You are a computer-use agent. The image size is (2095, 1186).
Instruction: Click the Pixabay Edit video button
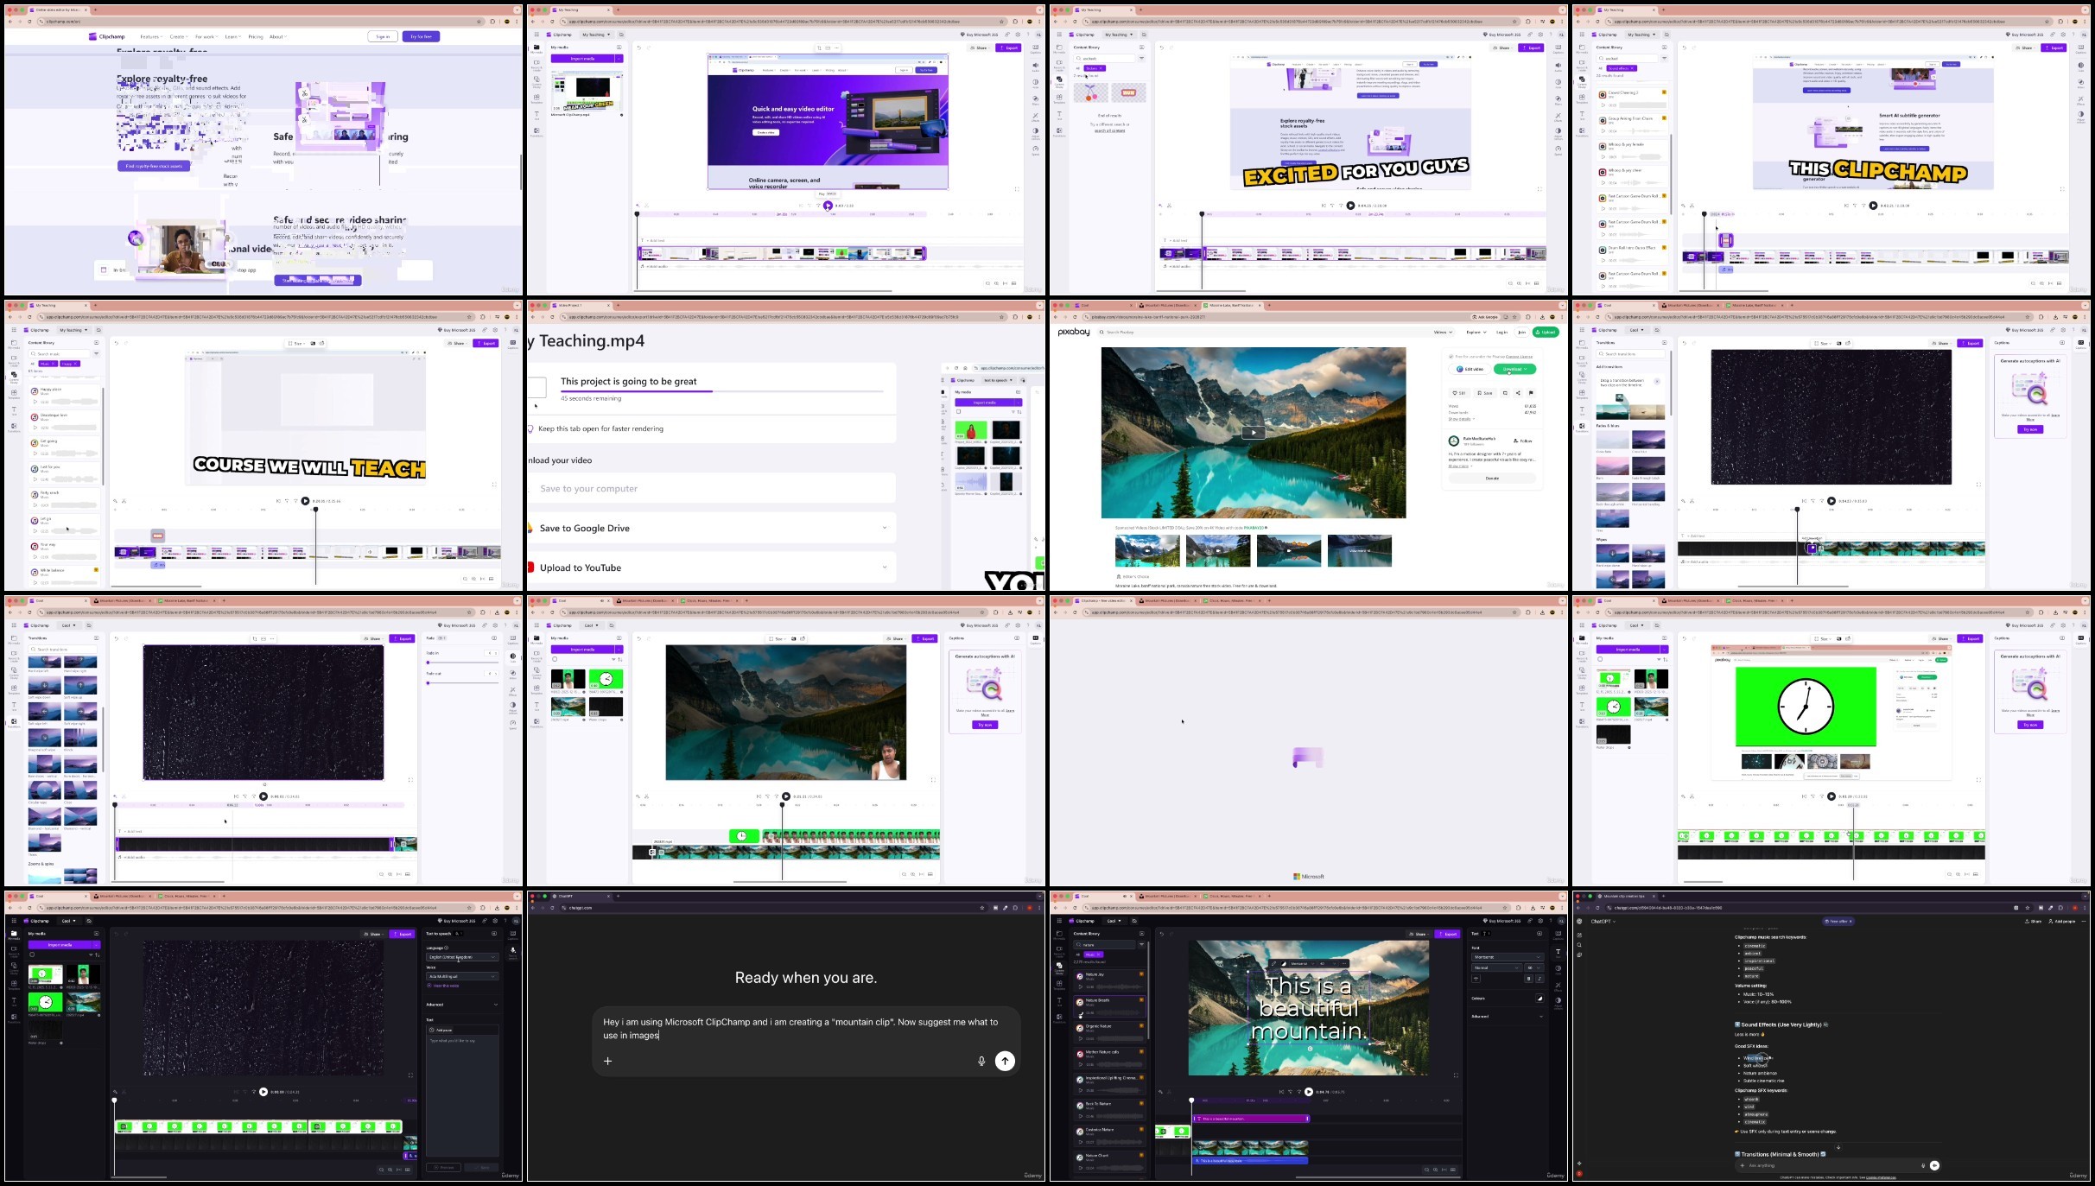[1470, 369]
